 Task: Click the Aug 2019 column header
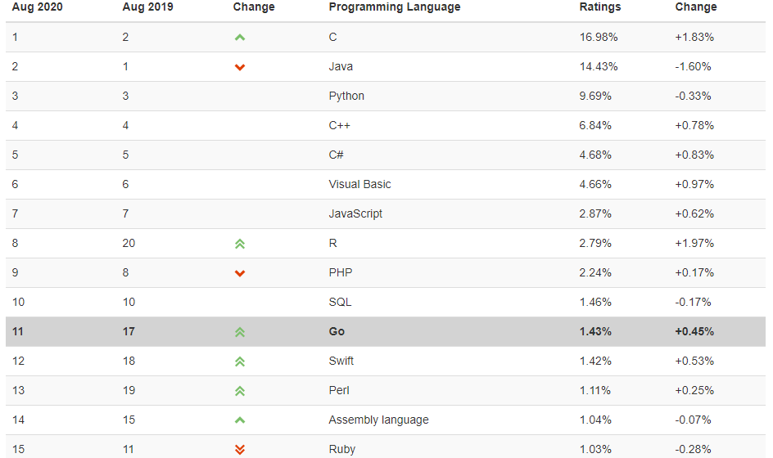[148, 7]
